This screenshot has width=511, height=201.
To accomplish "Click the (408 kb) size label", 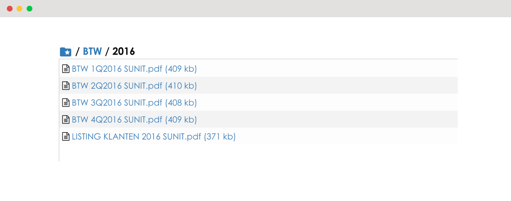I will pos(181,103).
